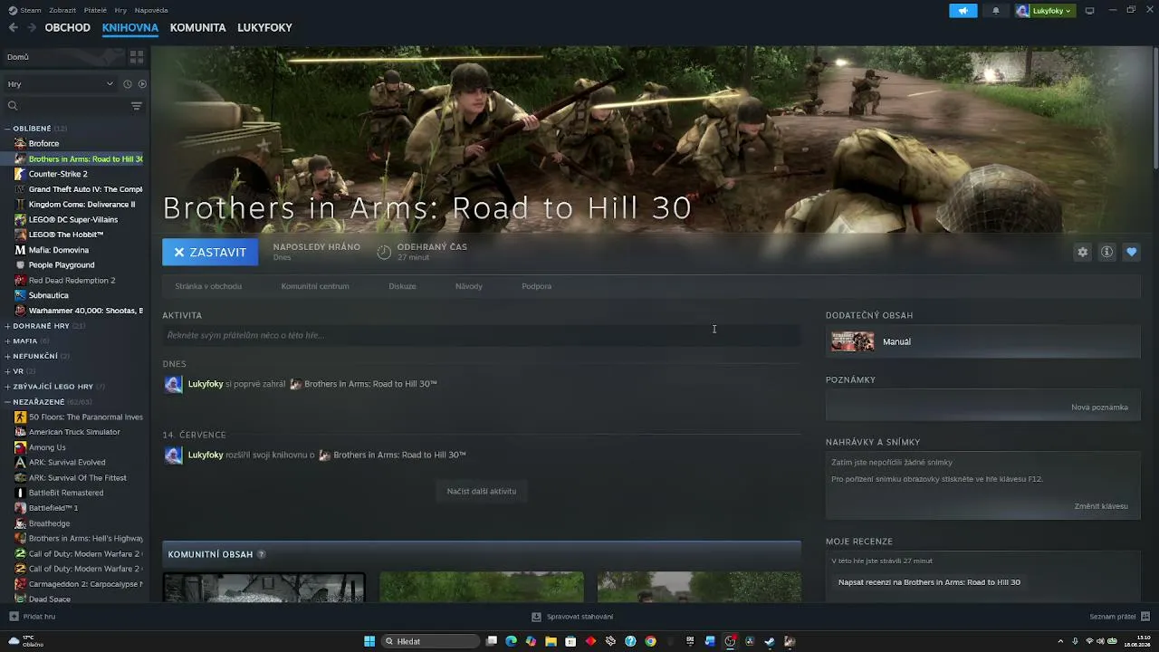This screenshot has height=652, width=1159.
Task: Click the download manager icon at the bottom
Action: [x=536, y=617]
